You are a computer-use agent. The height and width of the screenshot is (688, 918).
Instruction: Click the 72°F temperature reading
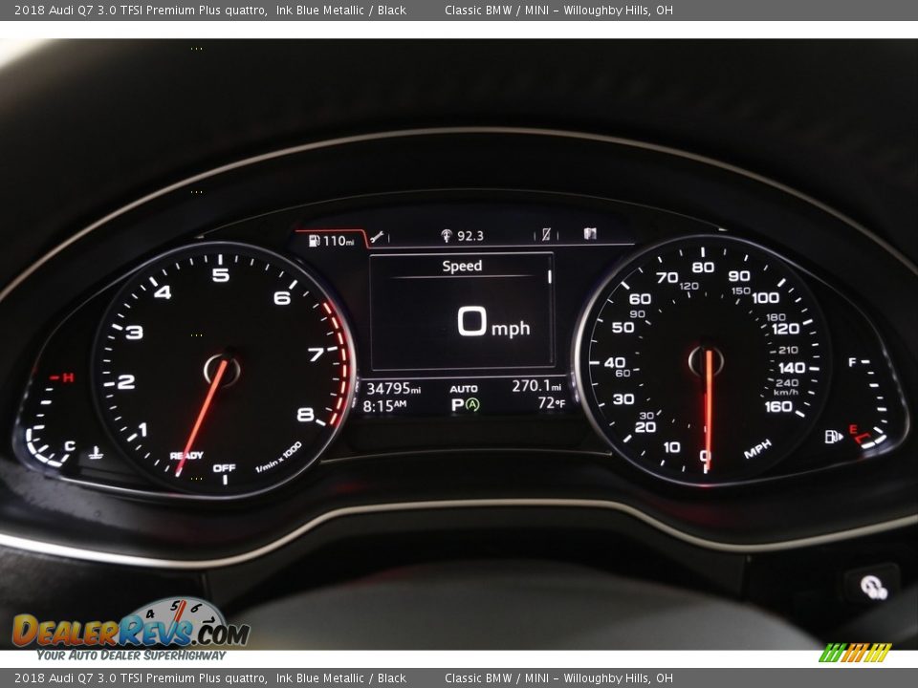click(x=552, y=403)
